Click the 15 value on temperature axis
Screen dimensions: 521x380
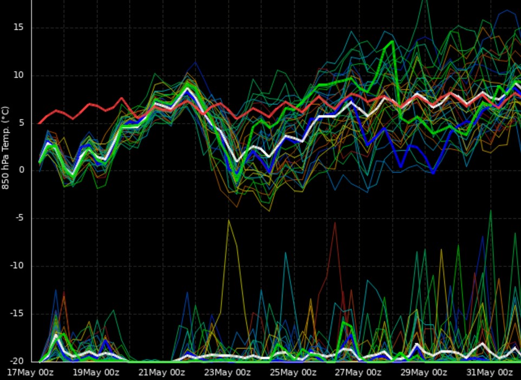18,27
